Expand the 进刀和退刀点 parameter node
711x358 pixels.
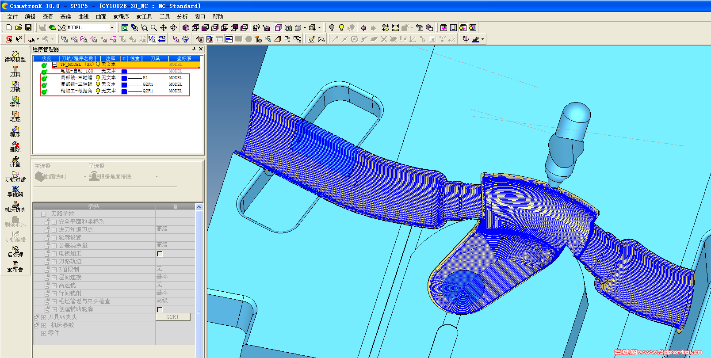click(54, 230)
